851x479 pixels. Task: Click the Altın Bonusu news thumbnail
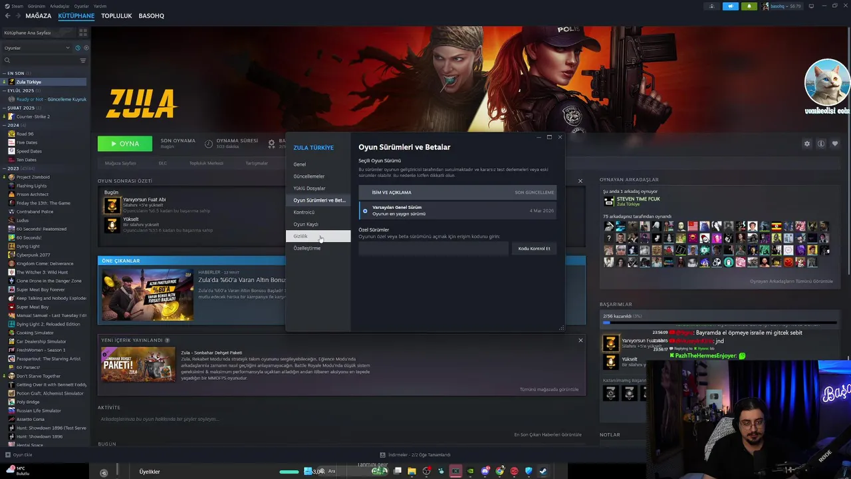[148, 295]
